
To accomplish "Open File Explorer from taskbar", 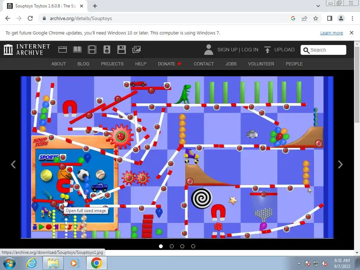I will [53, 263].
